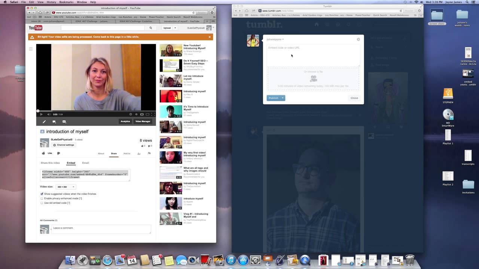Play the YouTube video
Screen dimensions: 479x269
point(41,114)
